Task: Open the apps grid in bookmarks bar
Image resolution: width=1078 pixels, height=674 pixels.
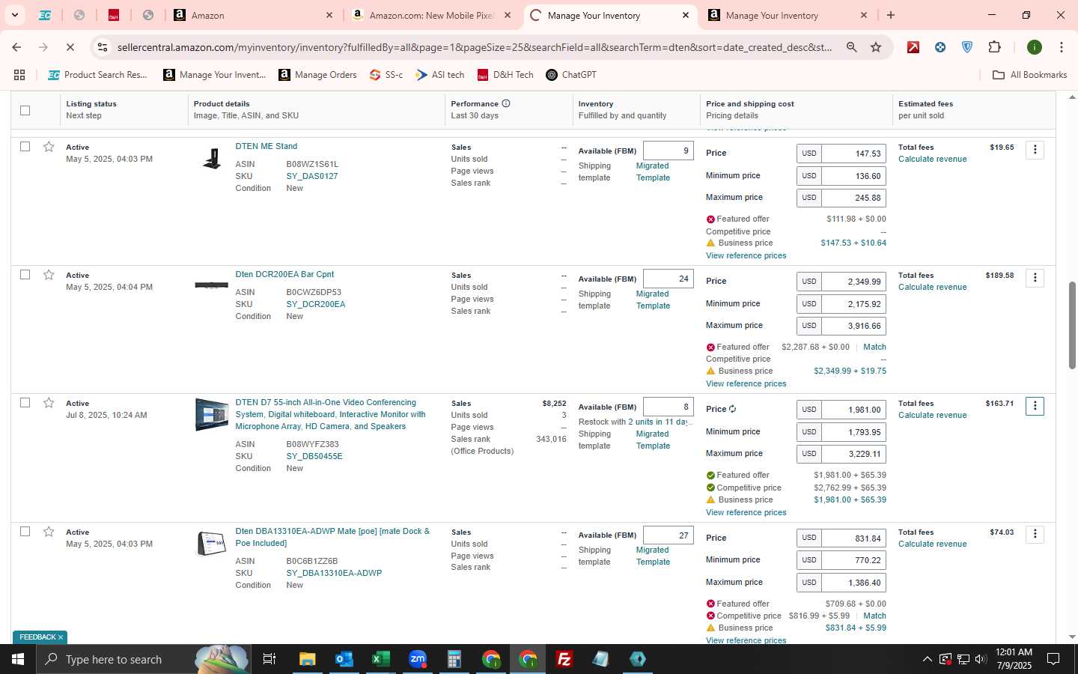Action: click(19, 75)
